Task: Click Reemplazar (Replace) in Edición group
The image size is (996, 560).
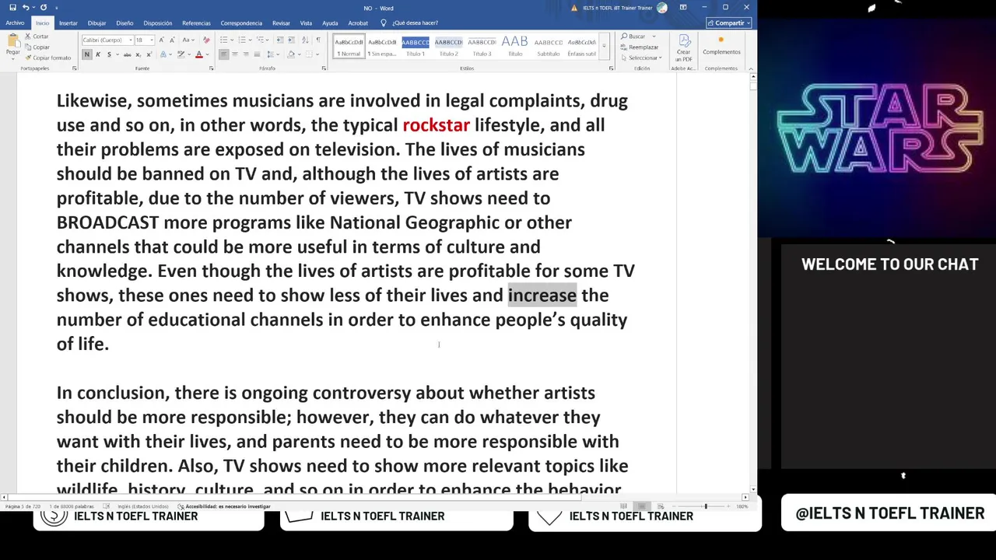Action: [x=640, y=47]
